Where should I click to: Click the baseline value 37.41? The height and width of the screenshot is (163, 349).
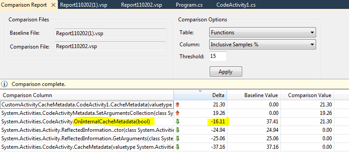(x=272, y=122)
